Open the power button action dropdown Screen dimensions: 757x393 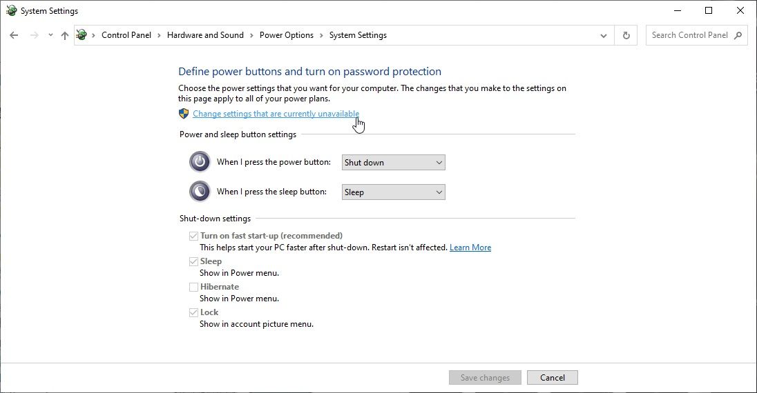(394, 163)
